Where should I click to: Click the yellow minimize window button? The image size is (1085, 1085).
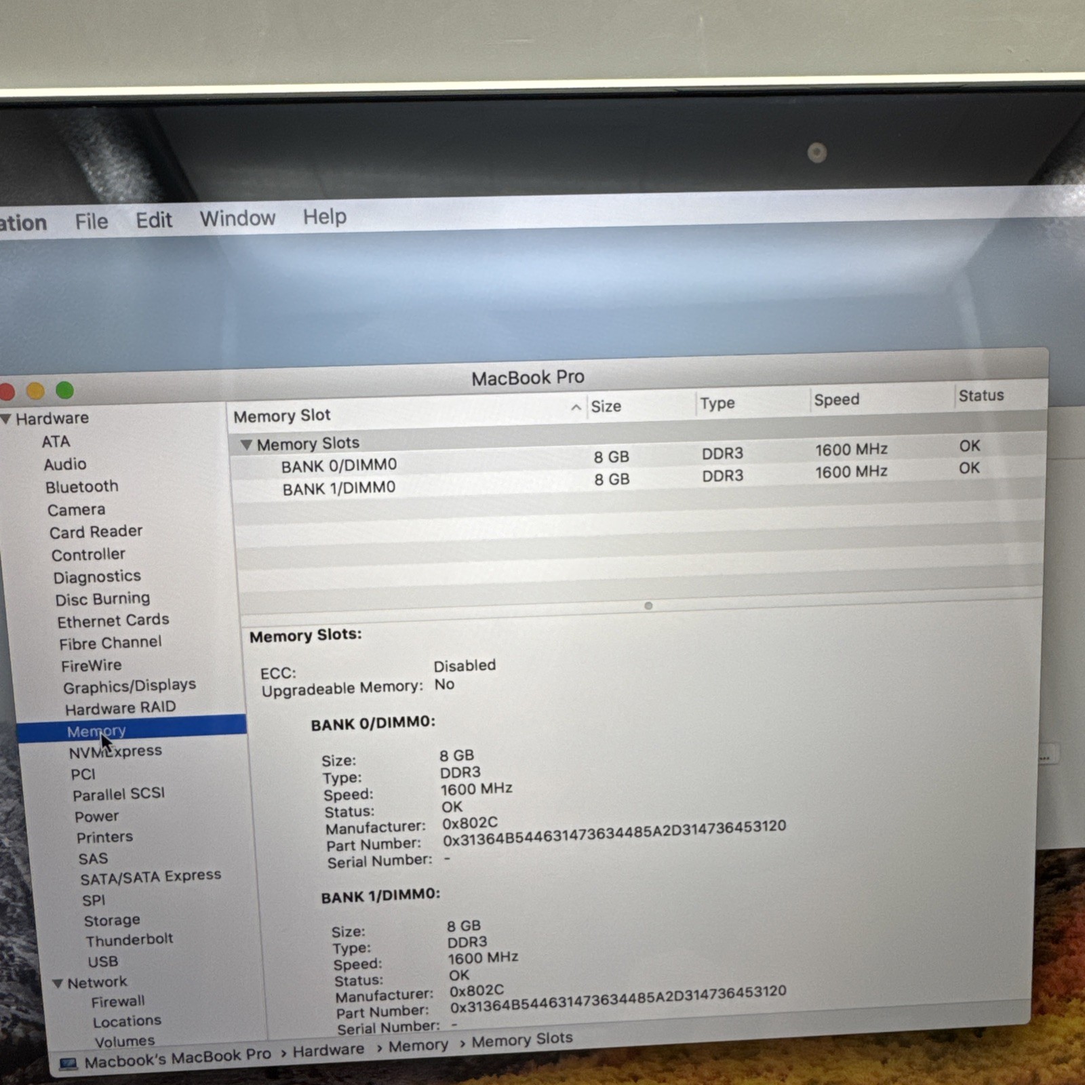click(x=35, y=391)
